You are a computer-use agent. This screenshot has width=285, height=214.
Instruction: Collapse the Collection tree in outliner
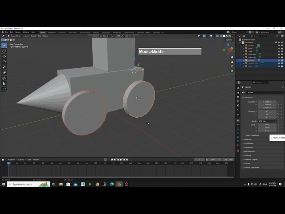tap(240, 43)
